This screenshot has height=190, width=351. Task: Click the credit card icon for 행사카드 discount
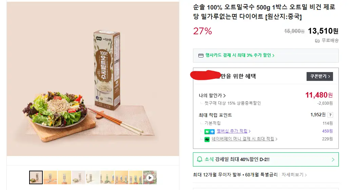coord(201,55)
